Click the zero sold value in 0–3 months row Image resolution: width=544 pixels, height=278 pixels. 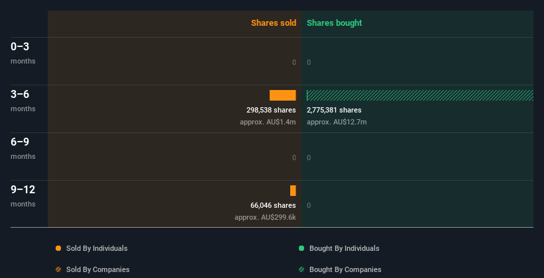294,63
